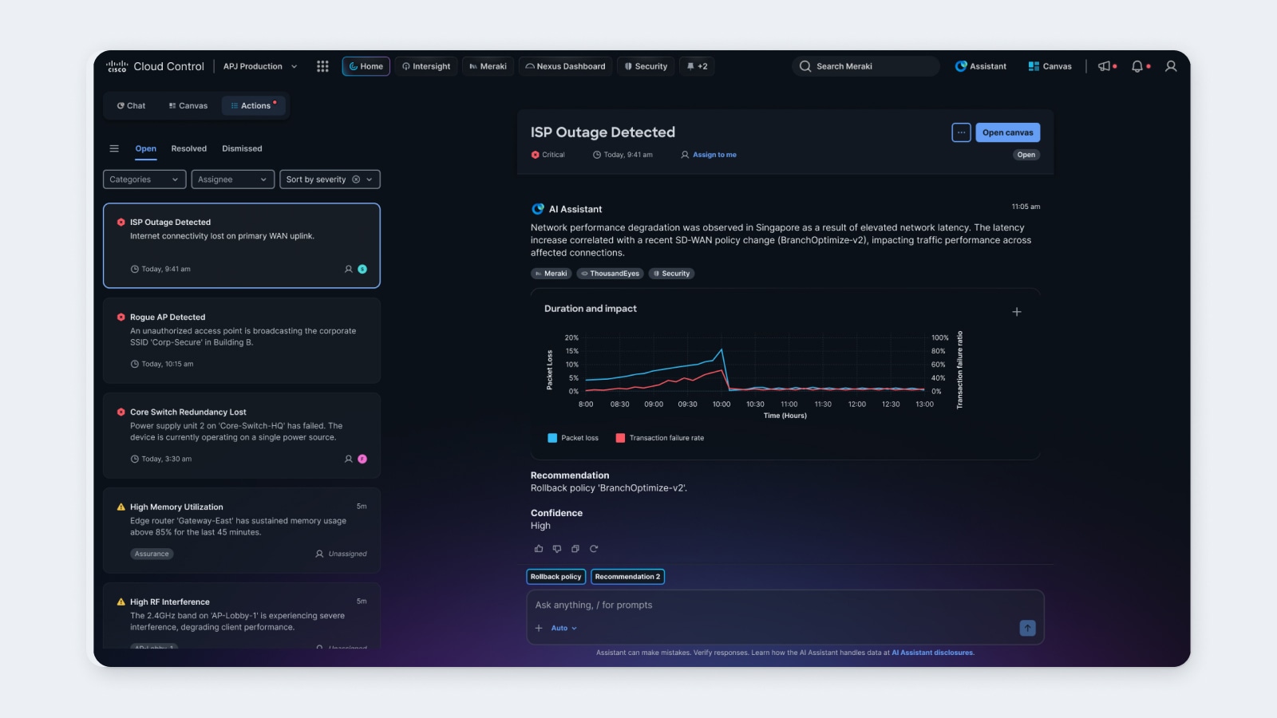This screenshot has width=1277, height=718.
Task: Click the AI Assistant avatar icon
Action: click(538, 209)
